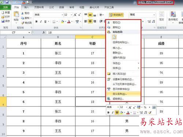Choose Format Cells (设置单元格格式) in context menu

(x=123, y=79)
